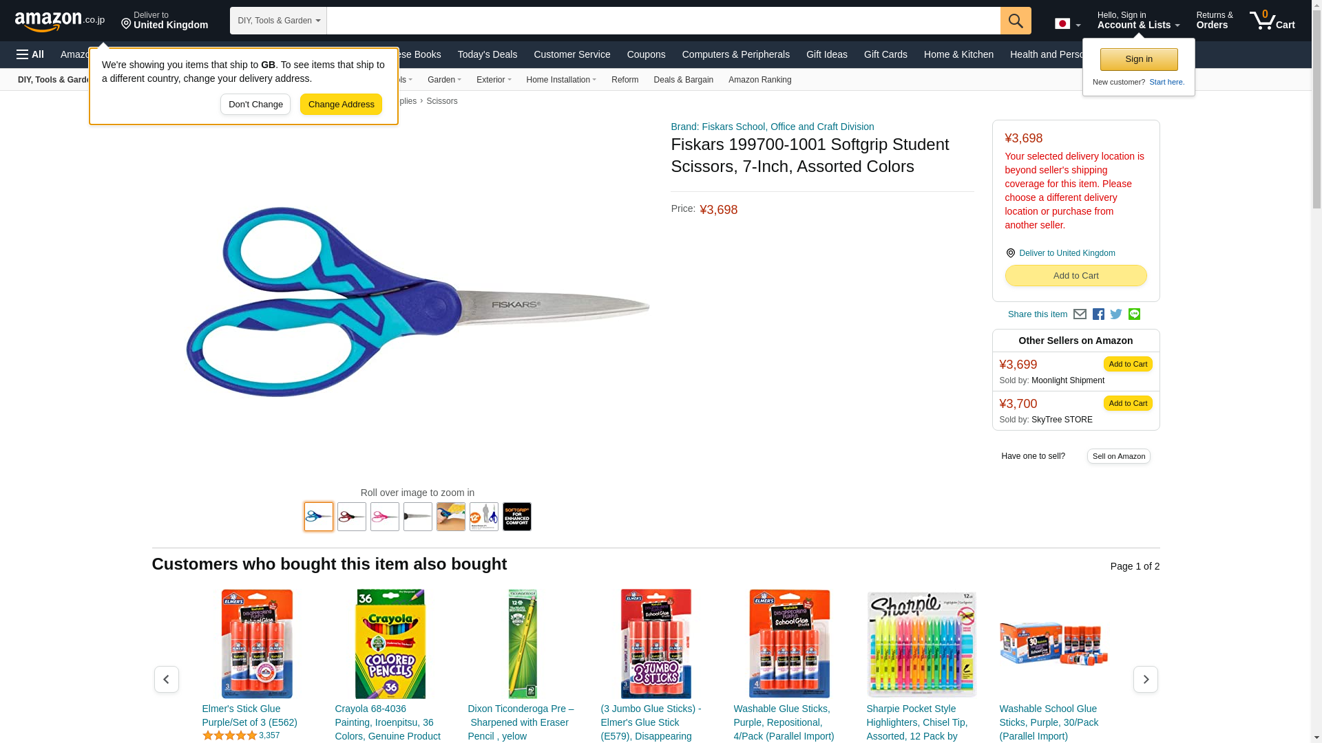Select the pink scissors thumbnail
This screenshot has width=1322, height=743.
(385, 517)
